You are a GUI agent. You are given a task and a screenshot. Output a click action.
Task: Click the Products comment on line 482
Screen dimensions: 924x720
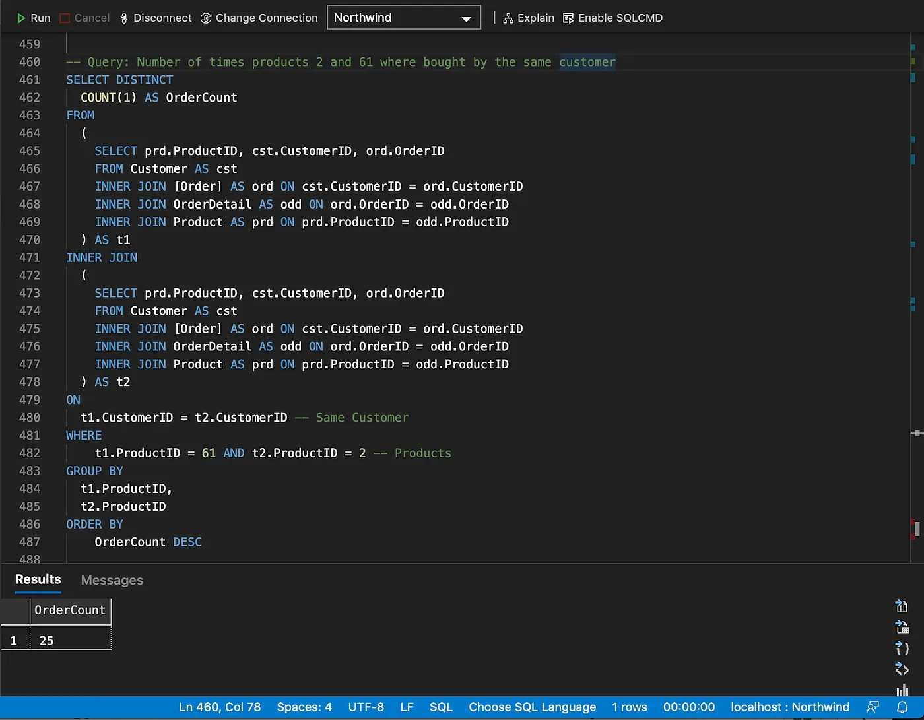[412, 453]
